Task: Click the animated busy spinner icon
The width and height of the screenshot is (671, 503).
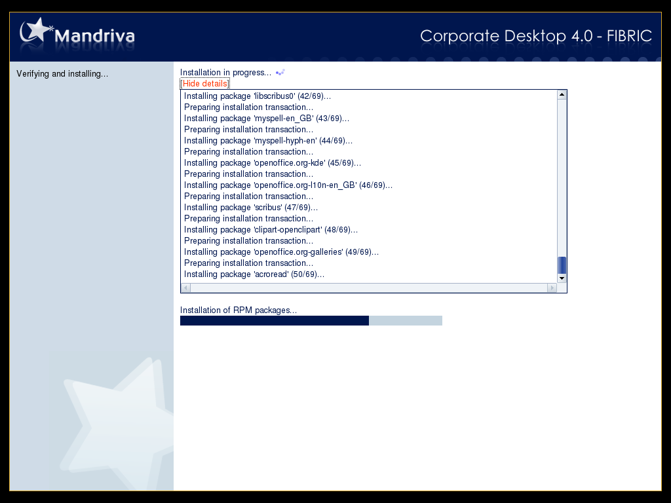Action: pyautogui.click(x=280, y=72)
